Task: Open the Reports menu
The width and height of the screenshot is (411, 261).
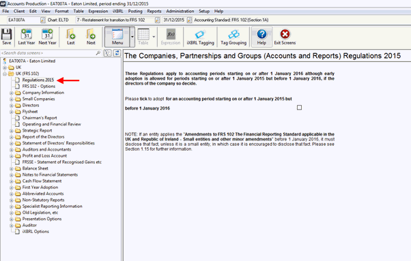Action: (154, 12)
